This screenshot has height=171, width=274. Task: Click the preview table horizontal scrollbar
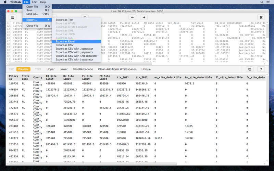tap(92, 164)
